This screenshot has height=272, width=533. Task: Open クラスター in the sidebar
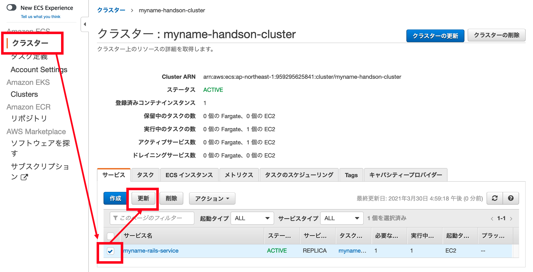30,43
